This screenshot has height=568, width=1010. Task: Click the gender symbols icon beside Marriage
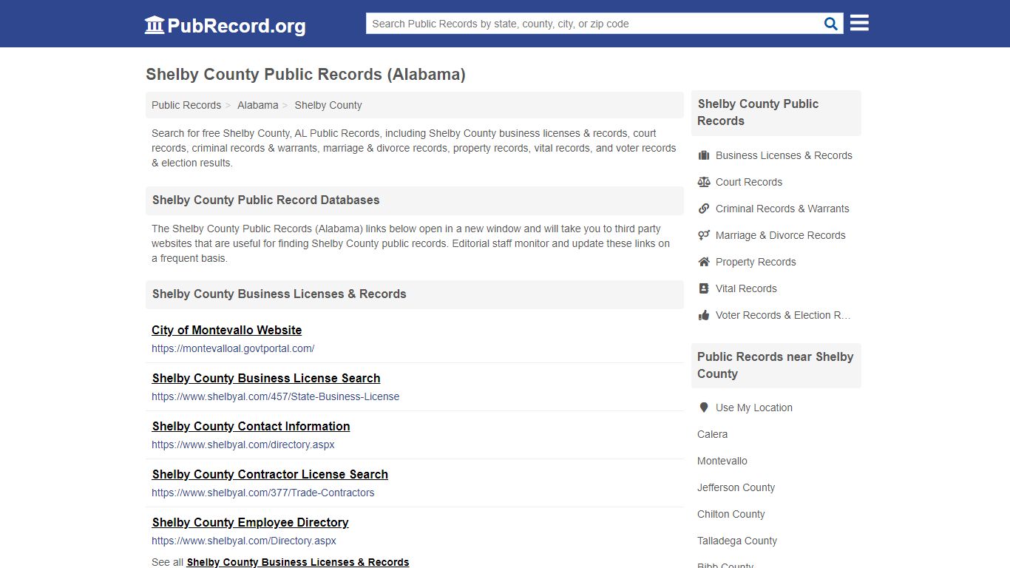click(x=704, y=235)
